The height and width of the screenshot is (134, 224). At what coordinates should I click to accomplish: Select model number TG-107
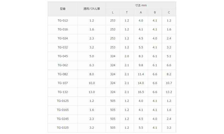tap(63, 83)
